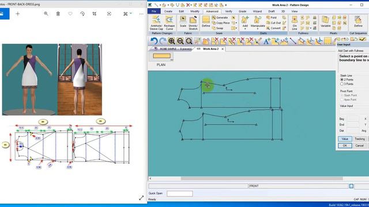Screen dimensions: 369x207
Task: Switch to the Create ribbon tab
Action: [168, 11]
